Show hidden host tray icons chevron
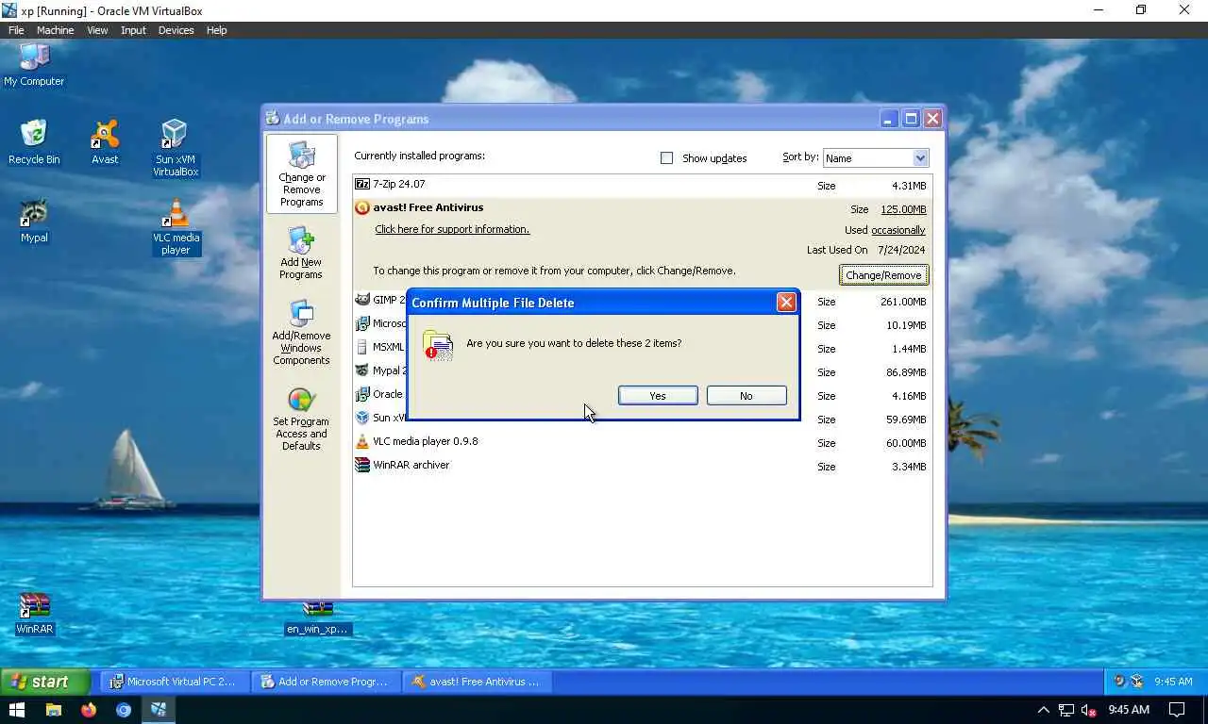This screenshot has width=1208, height=724. point(1043,710)
